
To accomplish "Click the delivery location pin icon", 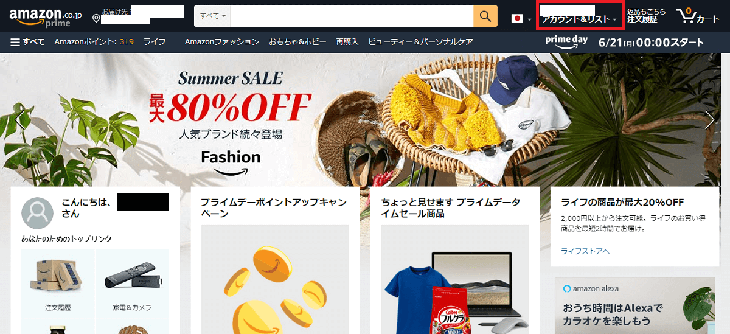I will click(96, 19).
